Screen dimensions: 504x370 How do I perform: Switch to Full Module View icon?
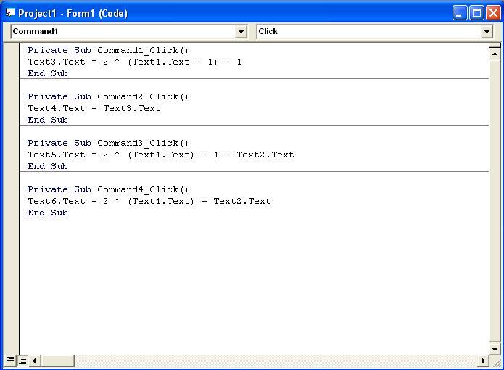pos(22,360)
